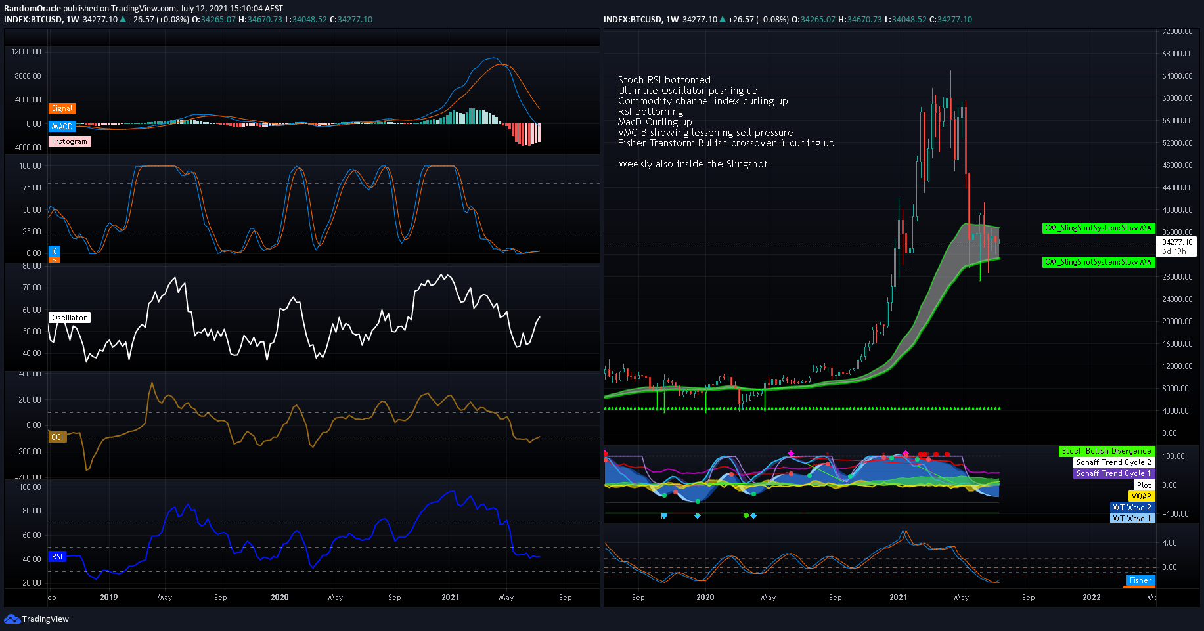Select the pink Histogram legend label
This screenshot has height=631, width=1204.
click(70, 141)
